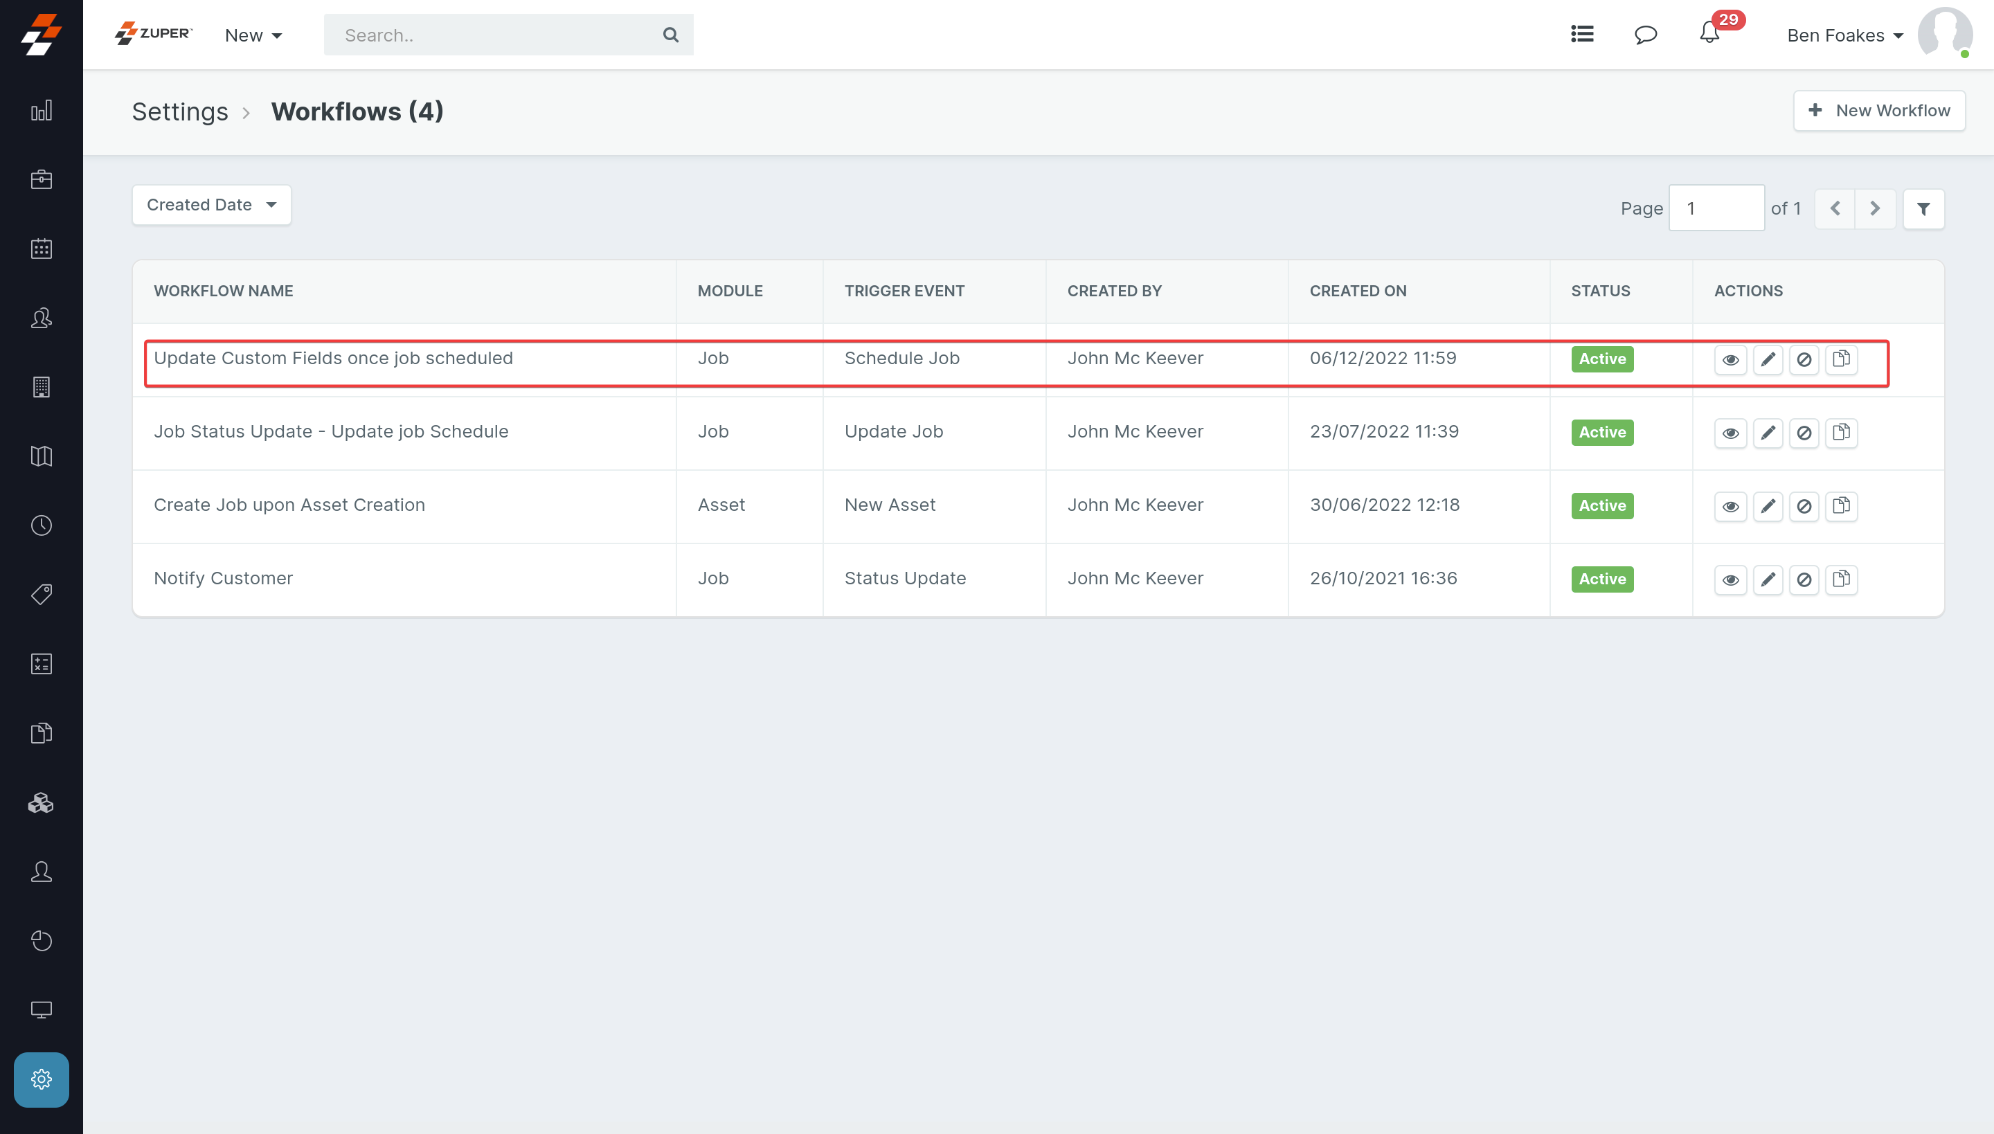Deactivate the Job Status Update workflow

coord(1804,433)
